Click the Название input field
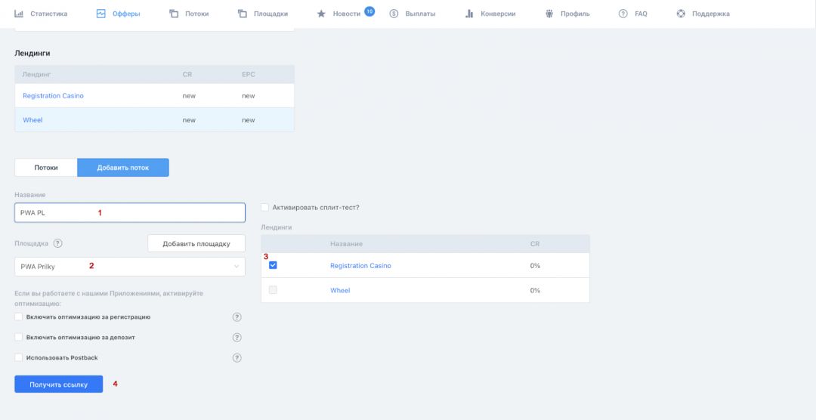This screenshot has width=816, height=420. click(x=129, y=213)
